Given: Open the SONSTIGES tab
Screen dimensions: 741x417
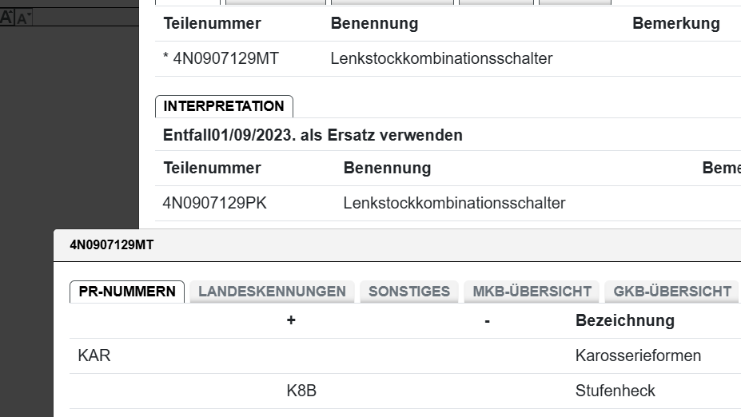Looking at the screenshot, I should (x=409, y=292).
